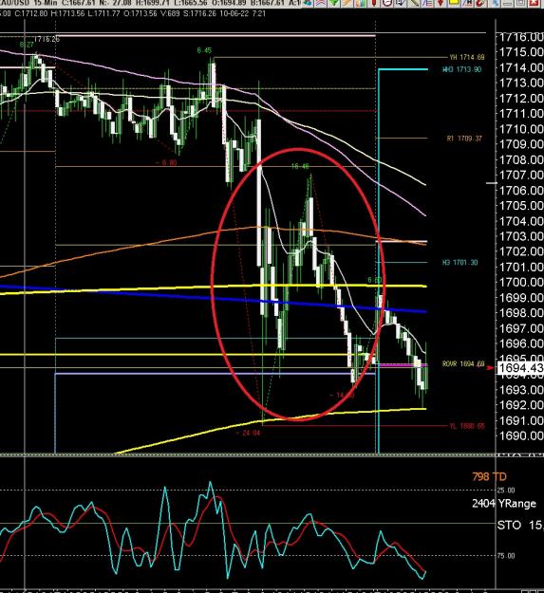This screenshot has height=593, width=544.
Task: Click the 798 TD orange text
Action: pos(489,476)
